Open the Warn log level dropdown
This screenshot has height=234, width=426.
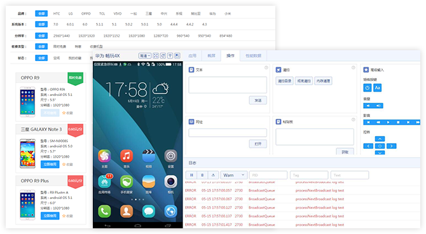click(x=234, y=175)
